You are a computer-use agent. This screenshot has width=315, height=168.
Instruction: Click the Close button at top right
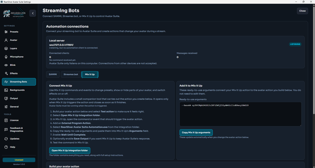point(302,11)
